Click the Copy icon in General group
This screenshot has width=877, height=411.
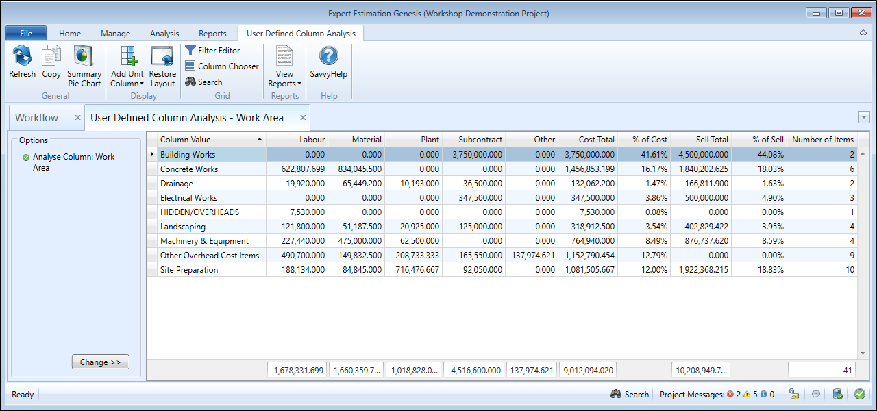(51, 56)
